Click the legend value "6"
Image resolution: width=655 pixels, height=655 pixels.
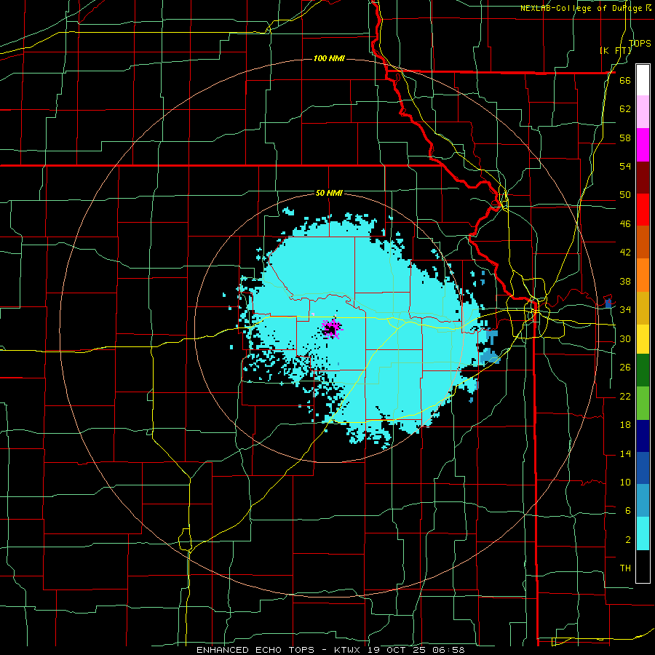click(x=627, y=510)
